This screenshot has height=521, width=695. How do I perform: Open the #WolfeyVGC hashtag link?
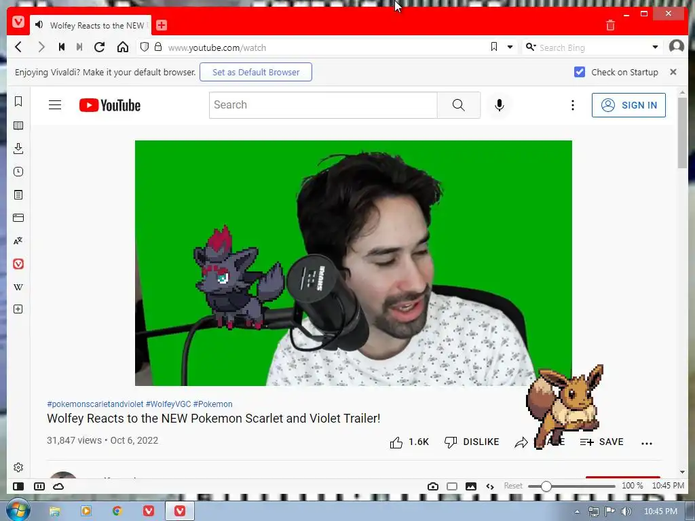point(168,404)
